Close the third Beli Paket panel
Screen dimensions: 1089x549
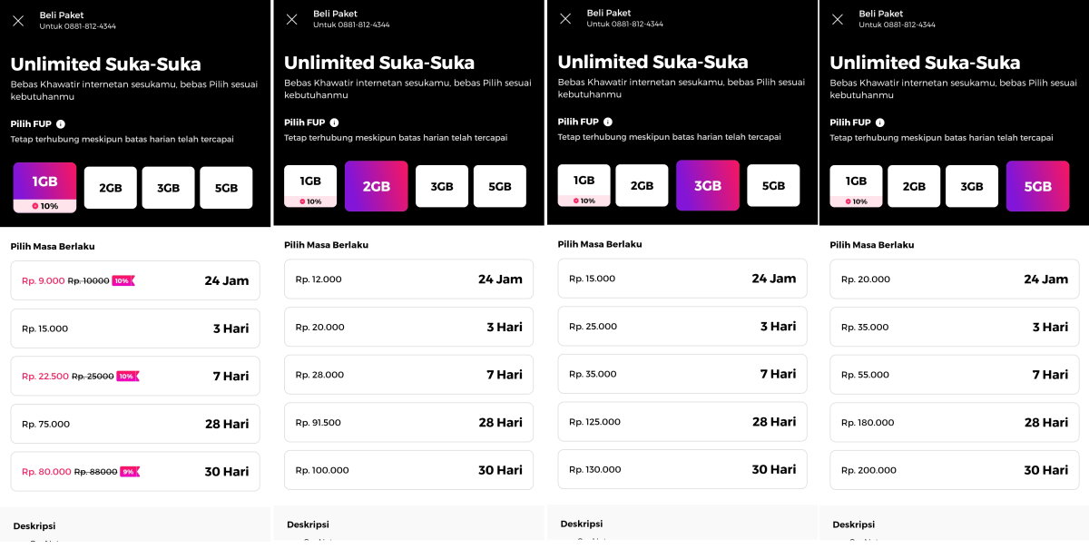pyautogui.click(x=564, y=18)
